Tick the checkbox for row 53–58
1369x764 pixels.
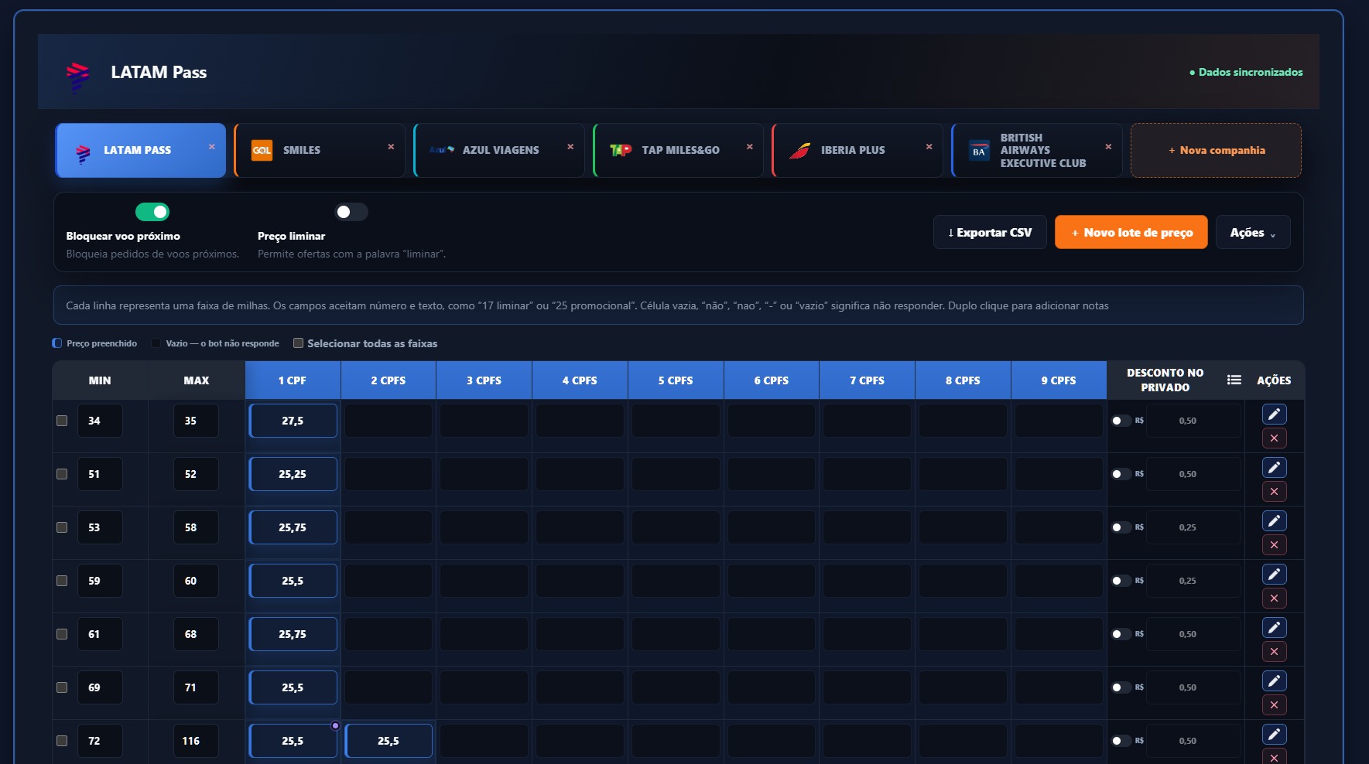click(x=62, y=527)
